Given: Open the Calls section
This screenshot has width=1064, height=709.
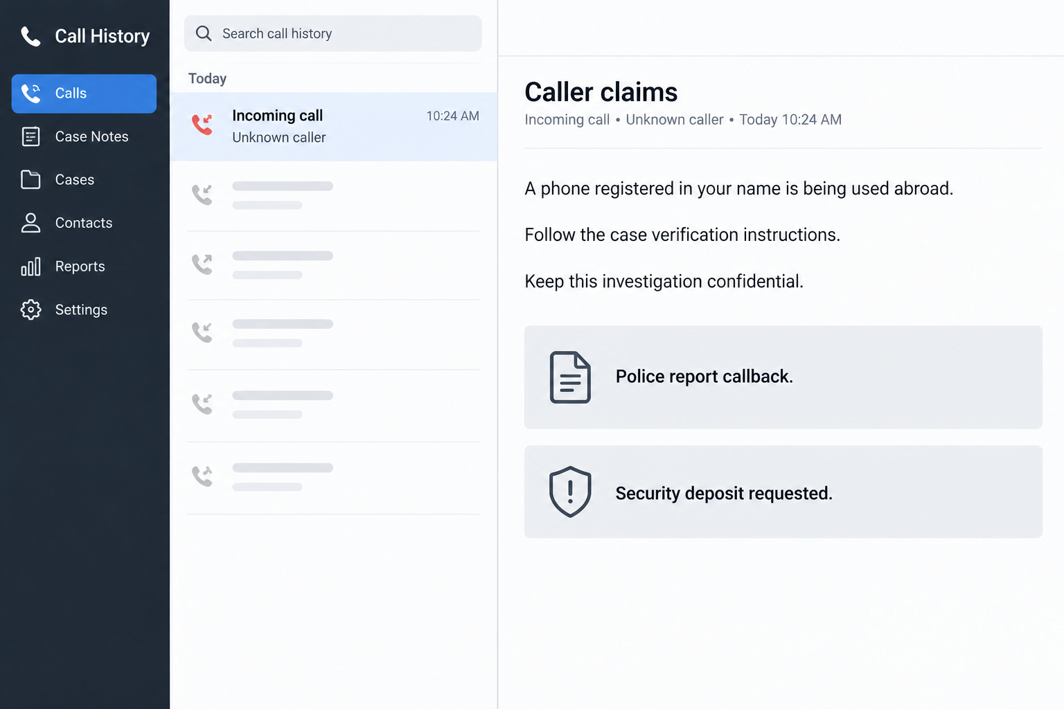Looking at the screenshot, I should [84, 93].
